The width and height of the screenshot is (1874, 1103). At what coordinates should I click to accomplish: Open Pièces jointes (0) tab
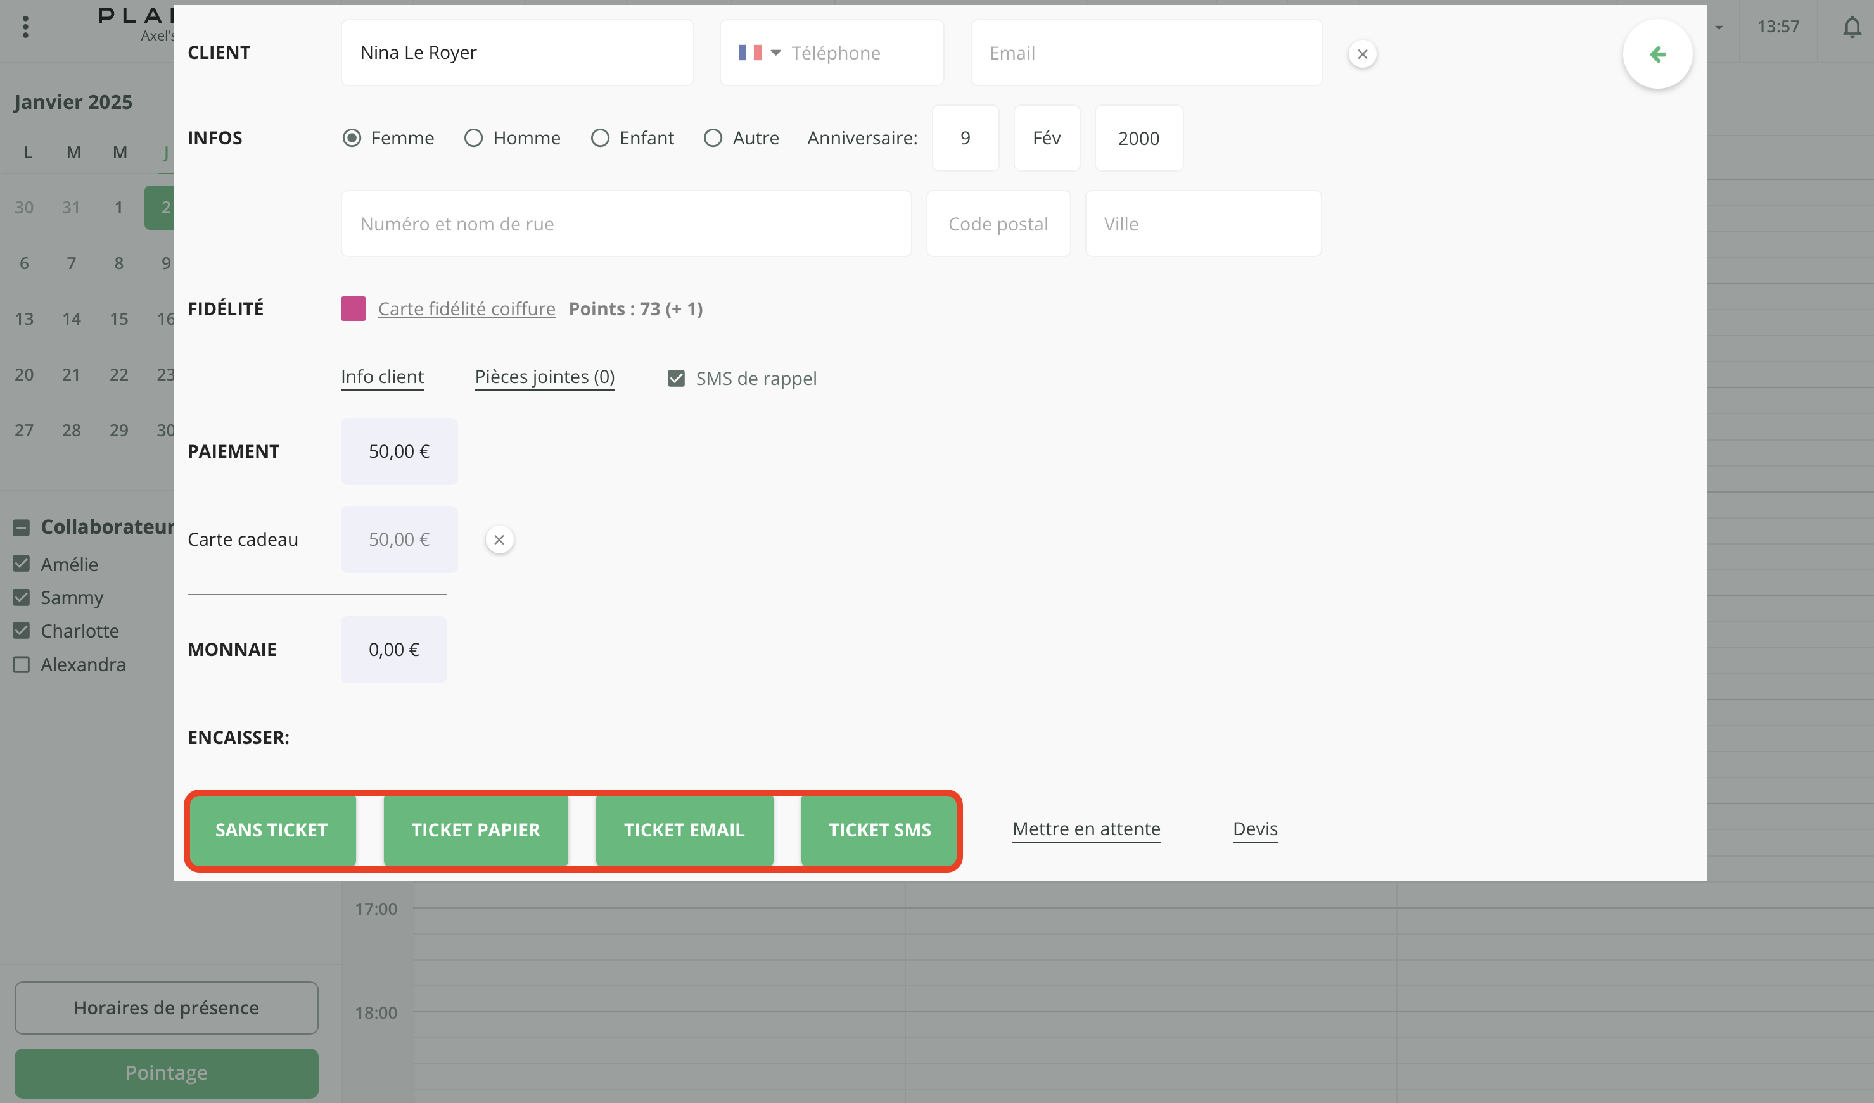(x=544, y=377)
